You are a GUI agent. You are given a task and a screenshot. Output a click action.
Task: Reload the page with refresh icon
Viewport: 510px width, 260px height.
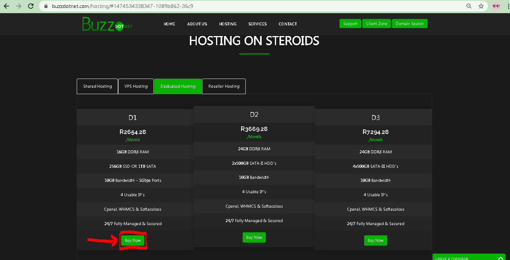[31, 6]
